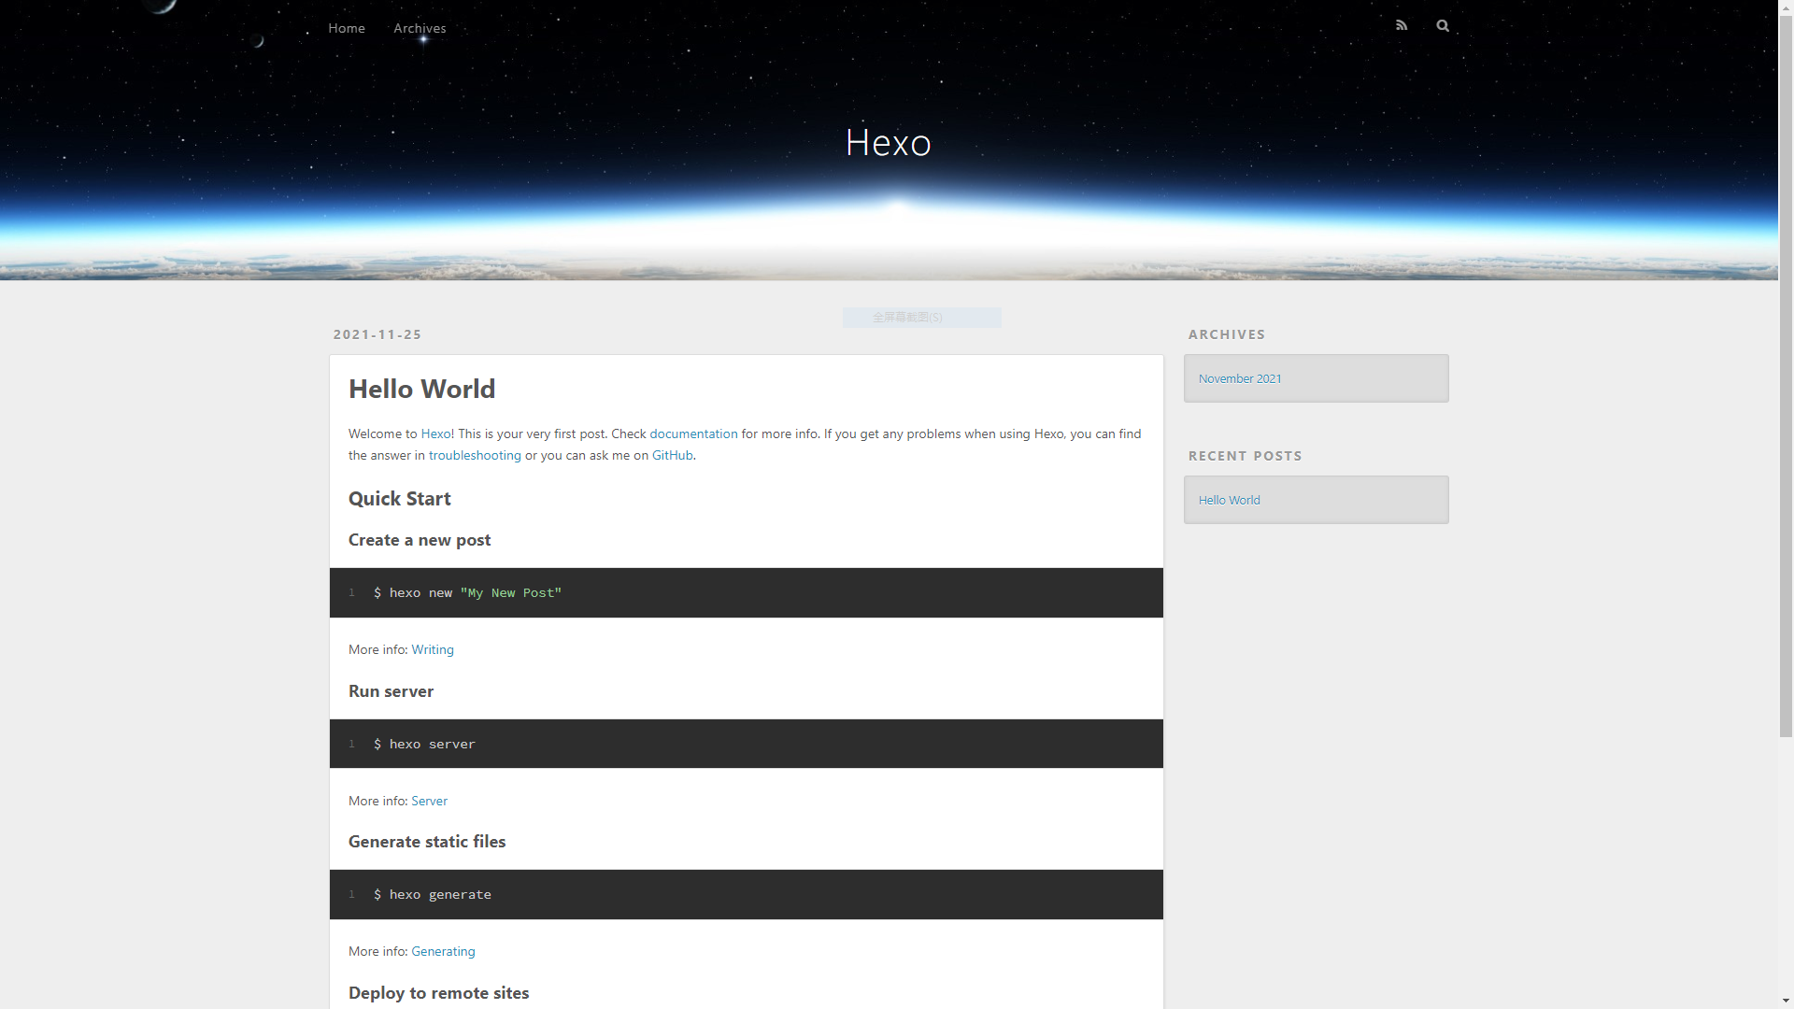1794x1009 pixels.
Task: Click the GitHub hyperlink
Action: click(673, 455)
